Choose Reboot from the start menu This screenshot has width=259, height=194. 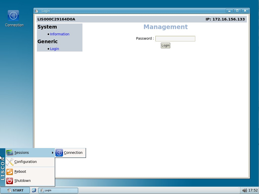pyautogui.click(x=20, y=172)
